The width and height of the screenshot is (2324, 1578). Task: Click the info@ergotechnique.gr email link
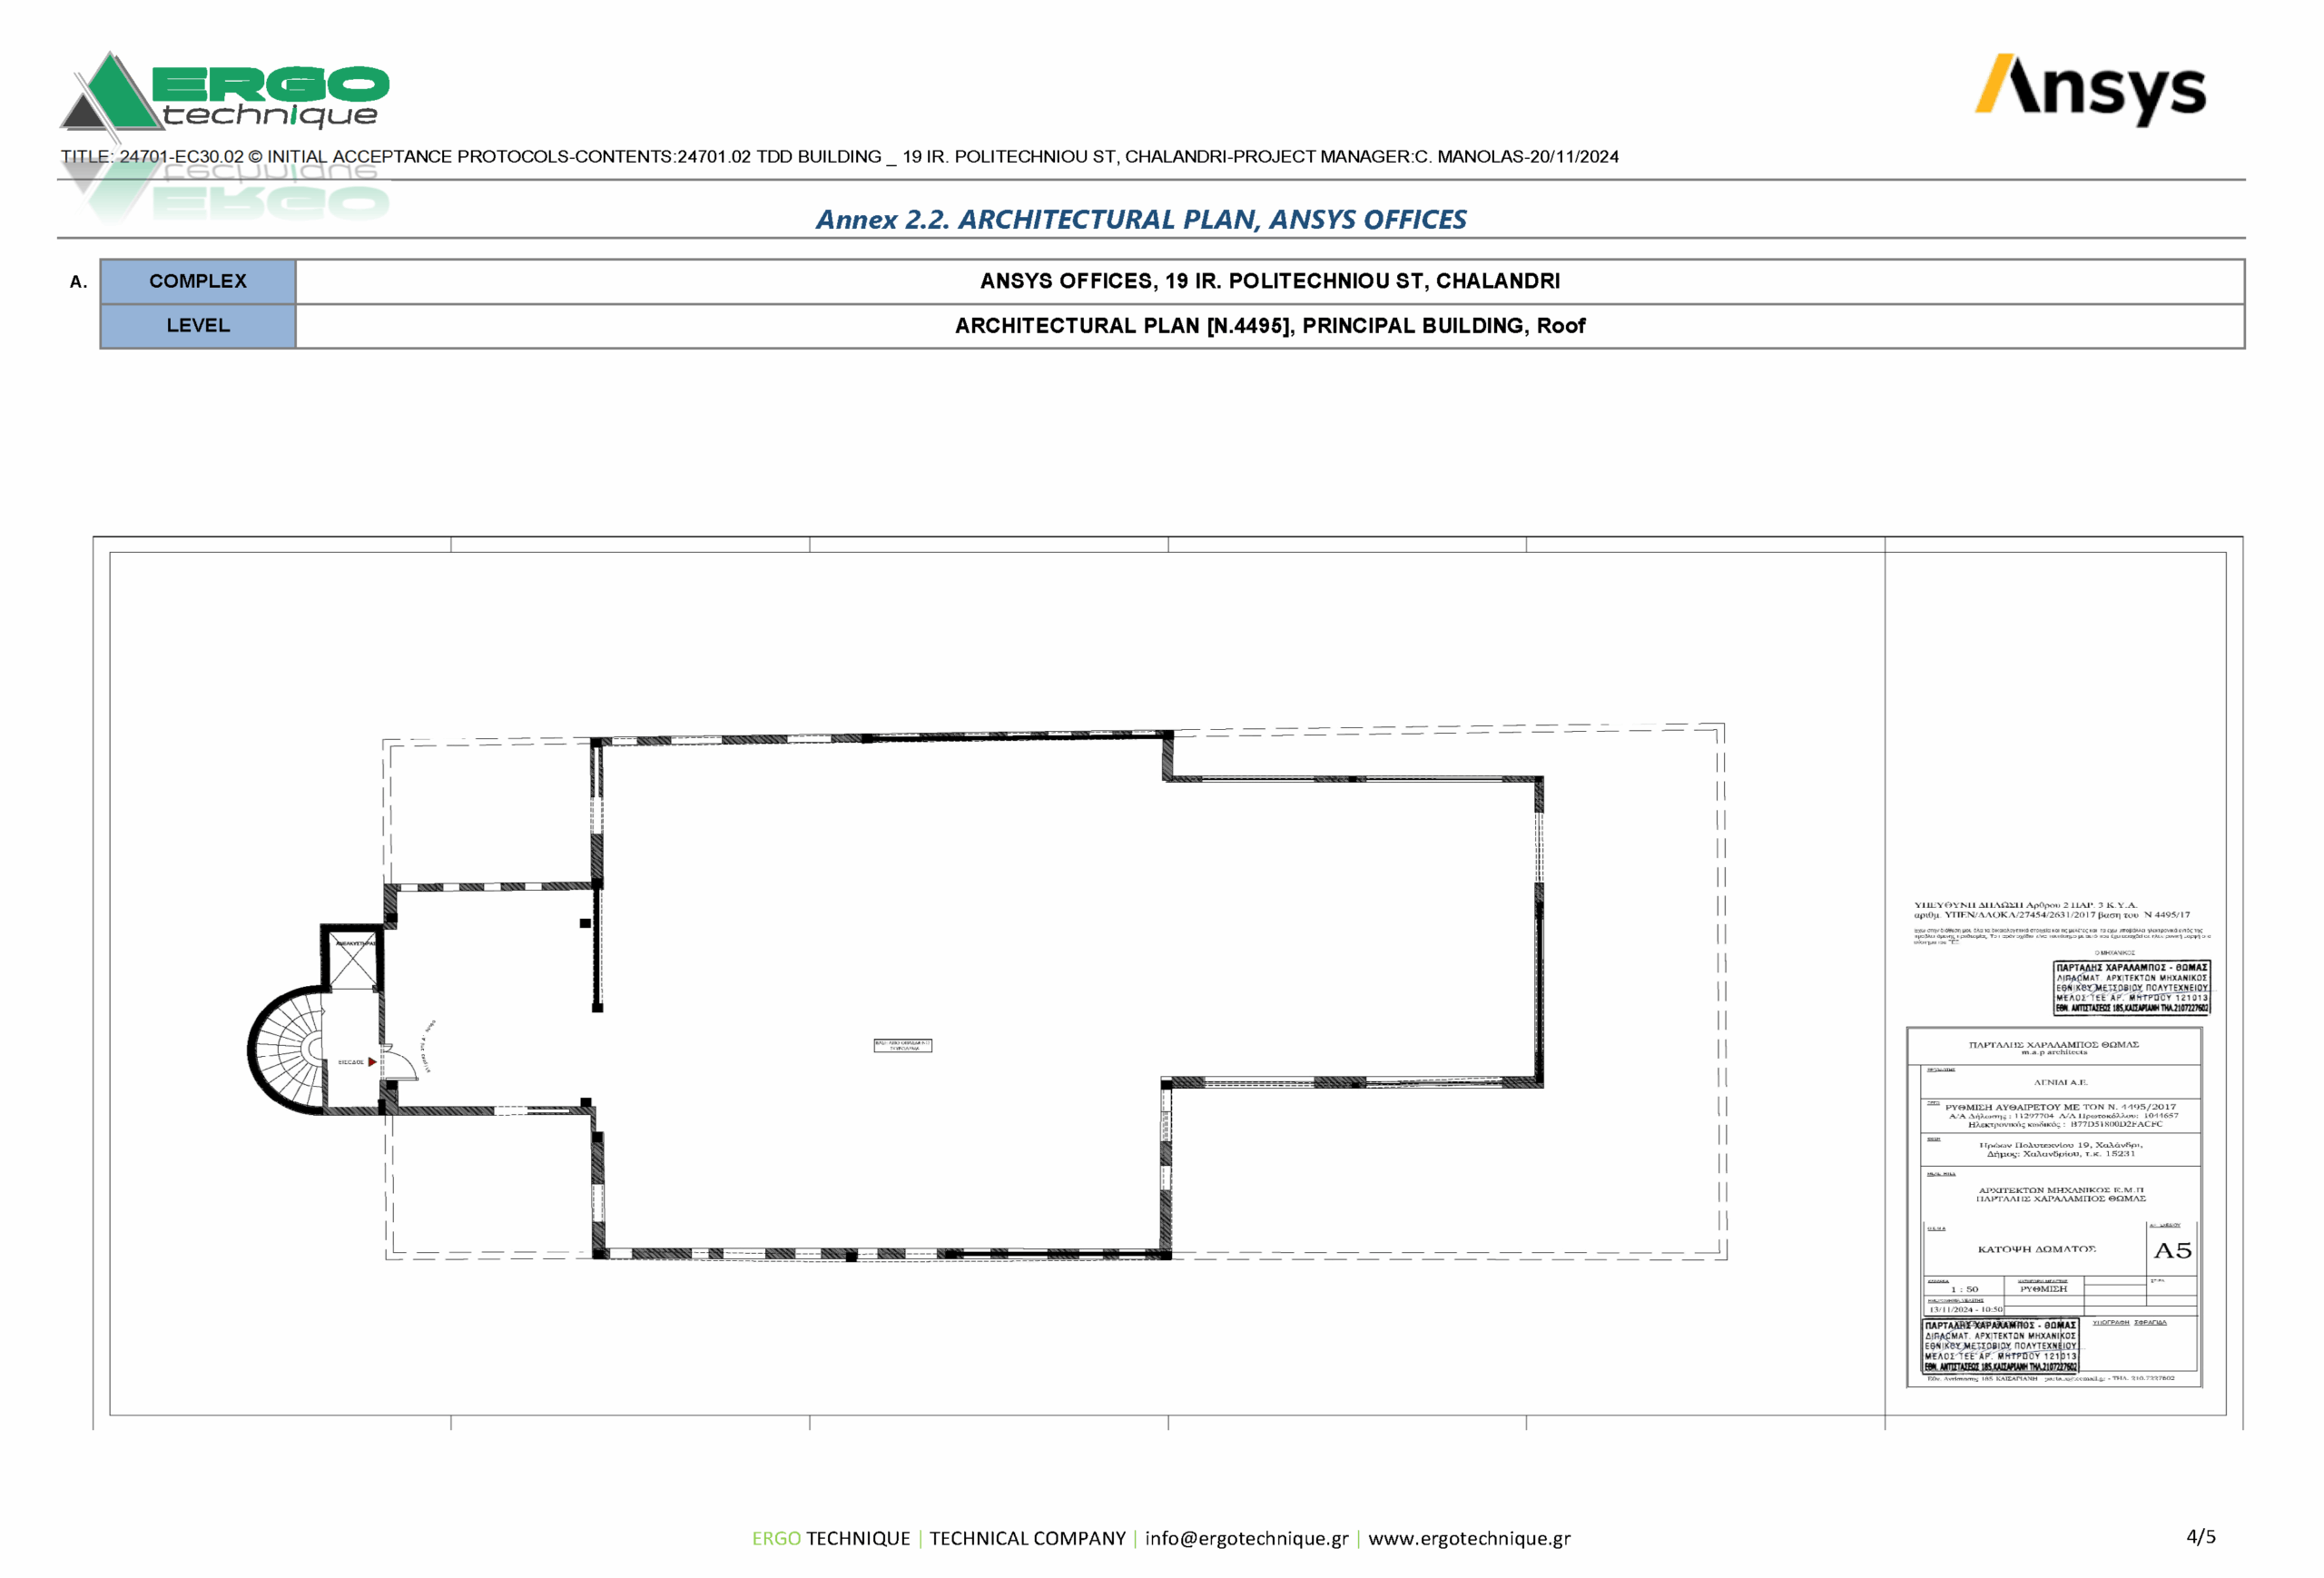1246,1538
